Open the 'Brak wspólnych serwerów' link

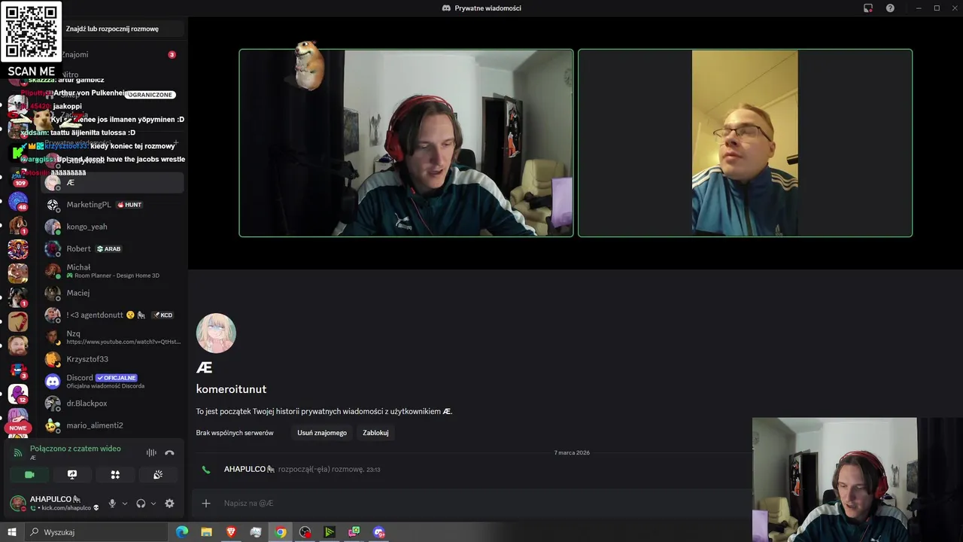point(235,433)
